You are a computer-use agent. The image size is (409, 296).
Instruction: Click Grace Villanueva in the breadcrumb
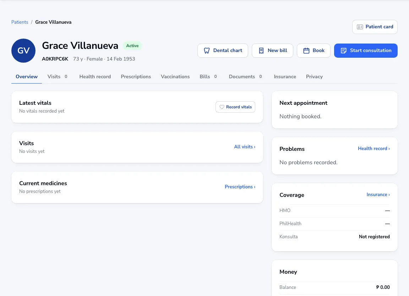53,22
